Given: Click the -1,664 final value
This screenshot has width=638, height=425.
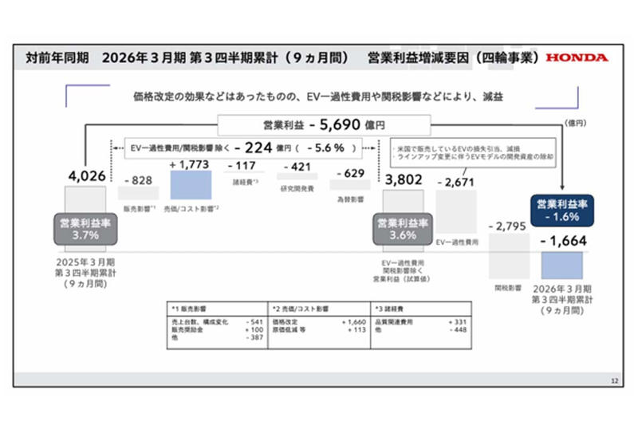Looking at the screenshot, I should [x=564, y=241].
